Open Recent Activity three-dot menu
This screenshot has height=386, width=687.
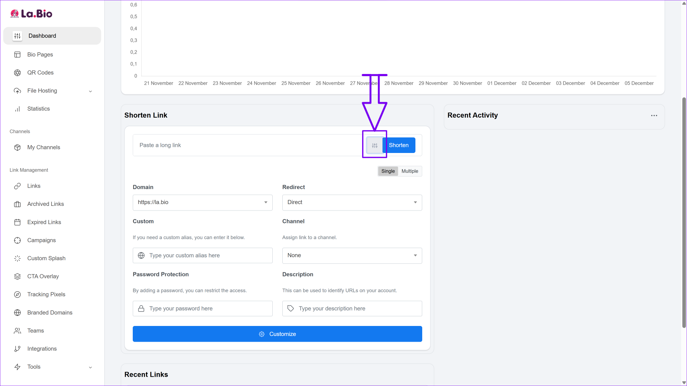pos(654,115)
